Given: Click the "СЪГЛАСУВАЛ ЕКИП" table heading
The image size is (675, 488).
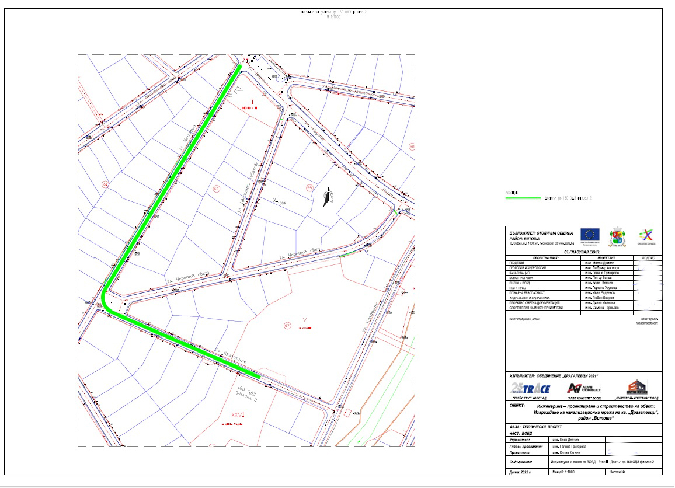Looking at the screenshot, I should coord(583,252).
